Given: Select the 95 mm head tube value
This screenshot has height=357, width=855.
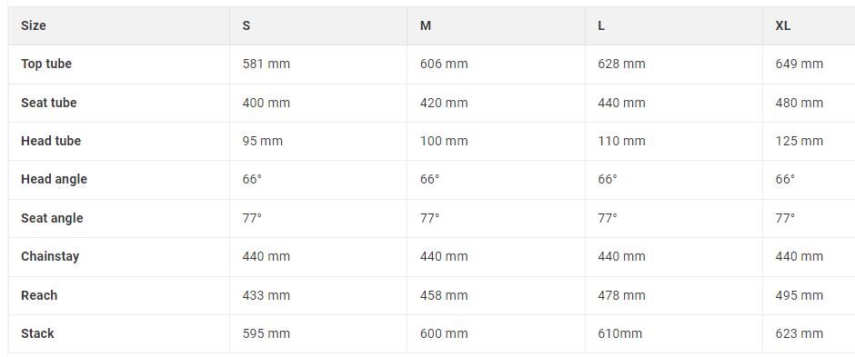Looking at the screenshot, I should (262, 141).
